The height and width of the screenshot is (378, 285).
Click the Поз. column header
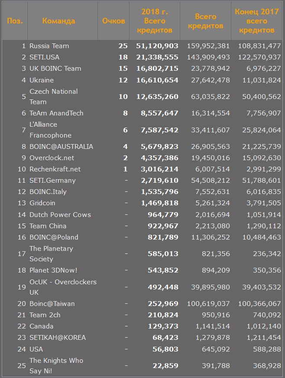(15, 21)
